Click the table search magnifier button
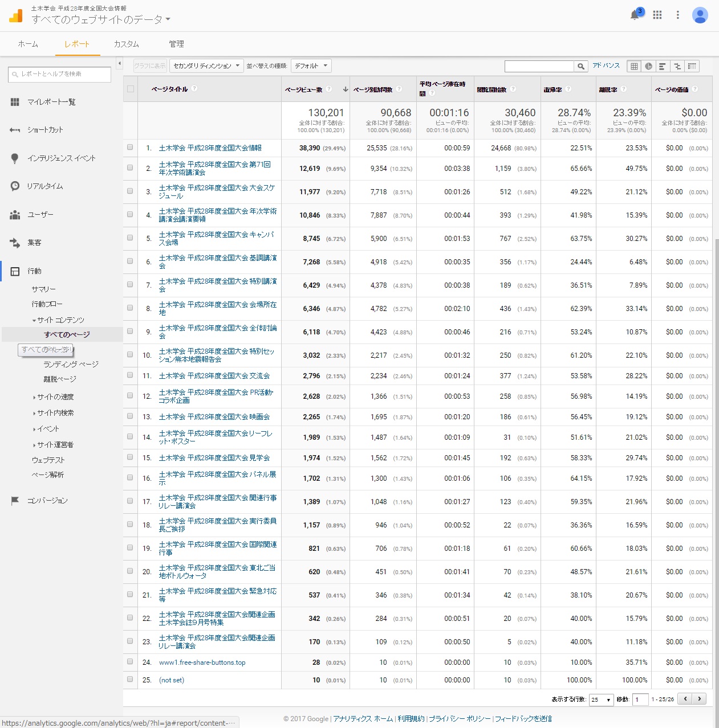Viewport: 719px width, 728px height. (x=581, y=66)
